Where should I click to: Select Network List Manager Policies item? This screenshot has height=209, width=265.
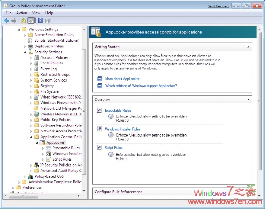61,108
